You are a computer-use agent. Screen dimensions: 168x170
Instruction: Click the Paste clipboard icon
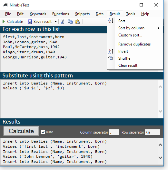click(78, 22)
